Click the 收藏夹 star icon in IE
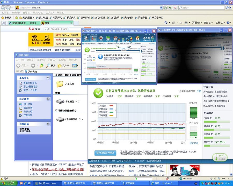233x186 pixels. point(3,18)
